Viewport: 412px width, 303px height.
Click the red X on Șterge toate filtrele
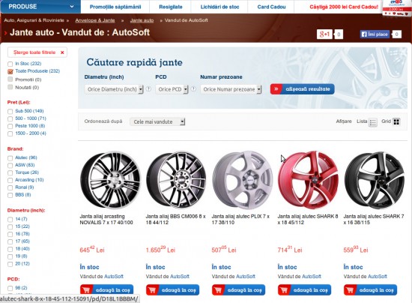pos(62,52)
